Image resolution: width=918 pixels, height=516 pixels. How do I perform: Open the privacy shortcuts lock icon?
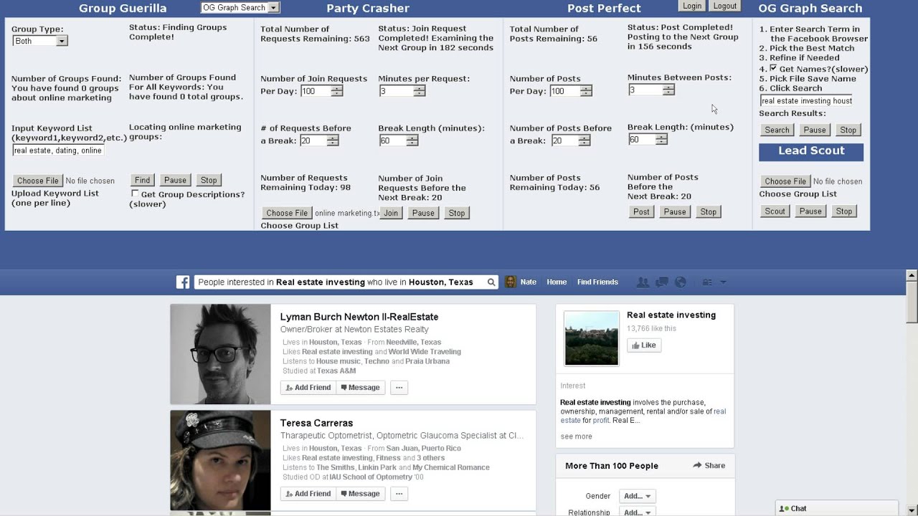707,282
